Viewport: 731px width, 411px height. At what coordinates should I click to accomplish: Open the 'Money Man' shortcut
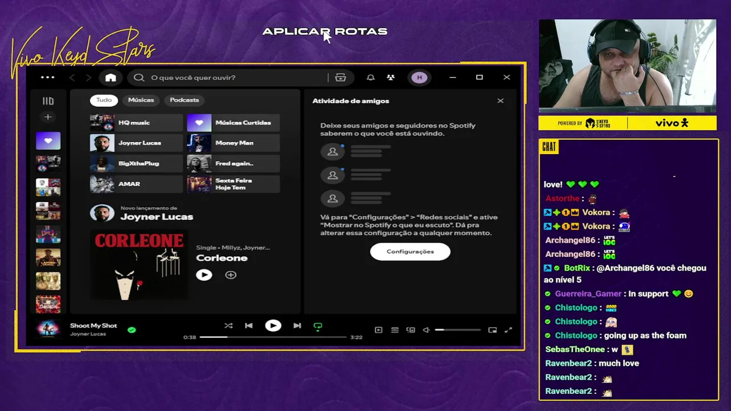[x=234, y=143]
